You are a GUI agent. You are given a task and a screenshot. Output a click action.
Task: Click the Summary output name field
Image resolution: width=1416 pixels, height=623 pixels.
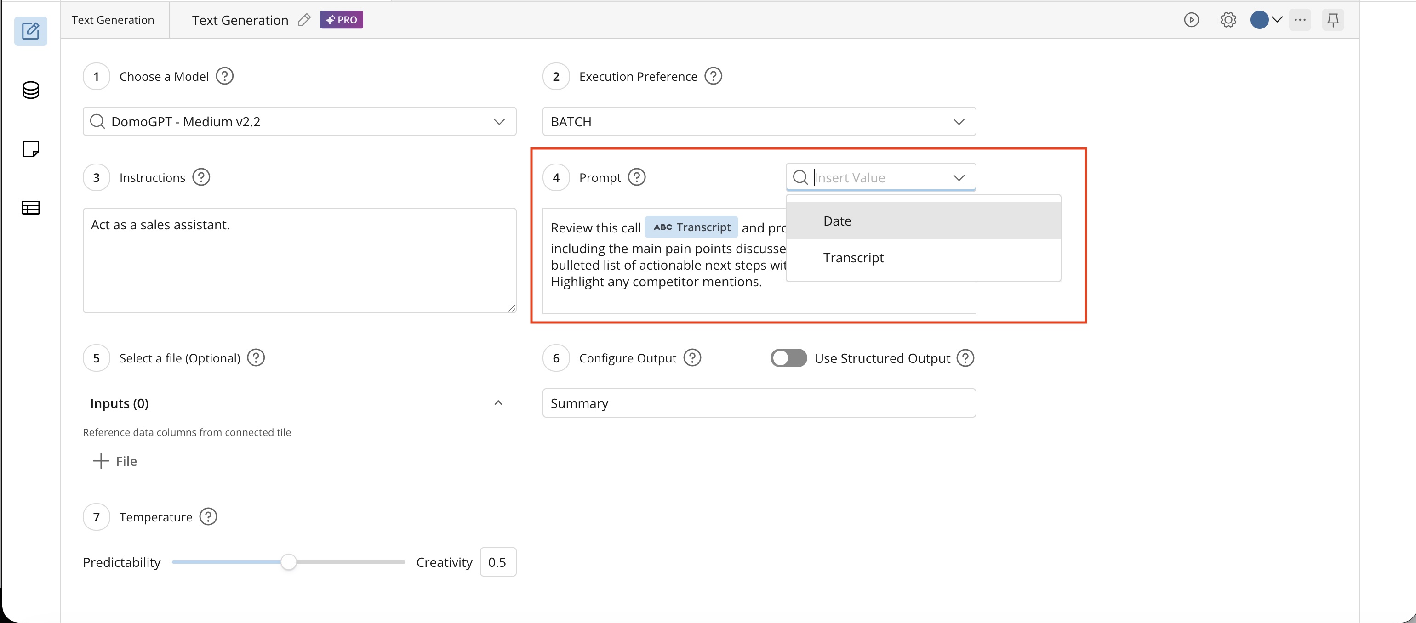coord(759,403)
